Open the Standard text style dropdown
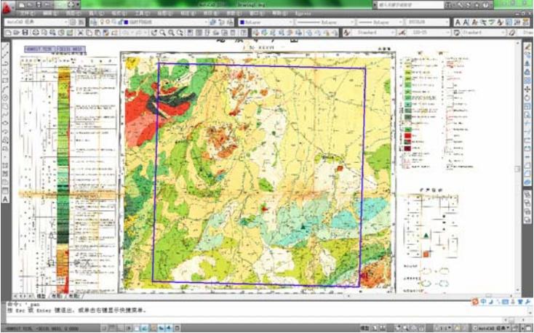The height and width of the screenshot is (333, 534). [374, 33]
